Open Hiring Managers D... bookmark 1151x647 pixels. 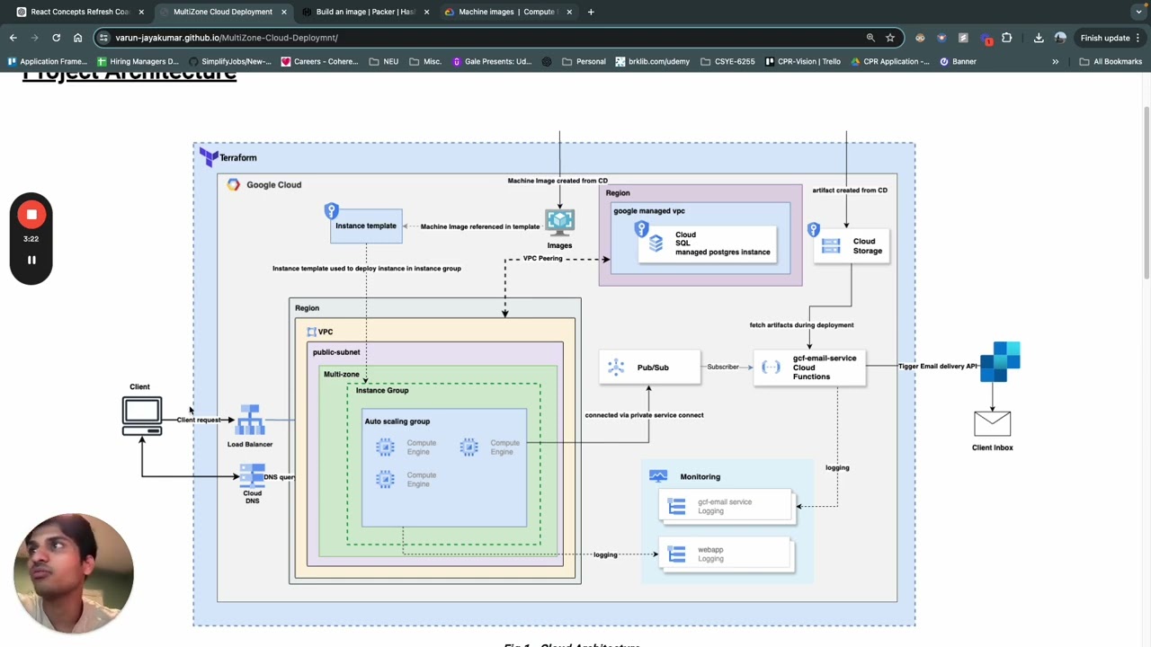(138, 61)
